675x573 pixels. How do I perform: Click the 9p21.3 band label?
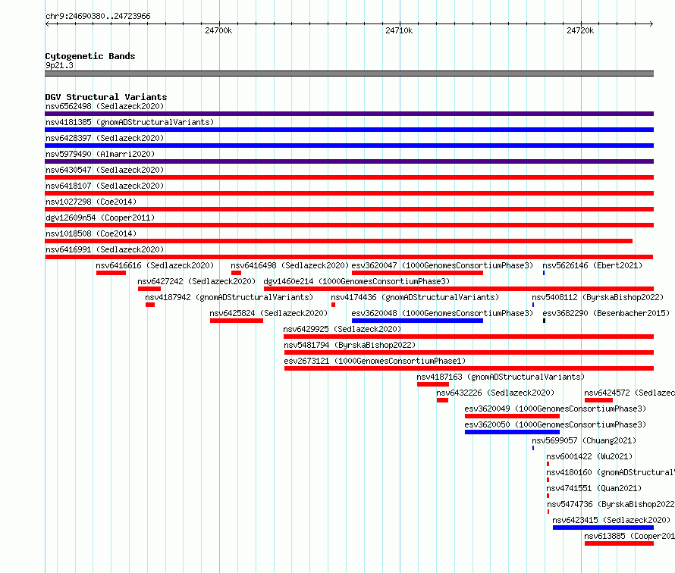[x=59, y=65]
